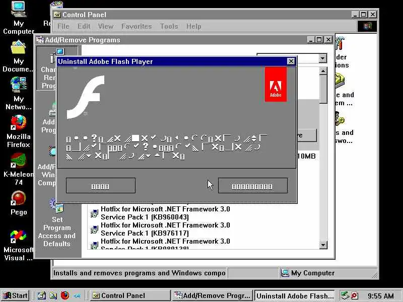Select Set Program Access and Defaults

tap(57, 223)
